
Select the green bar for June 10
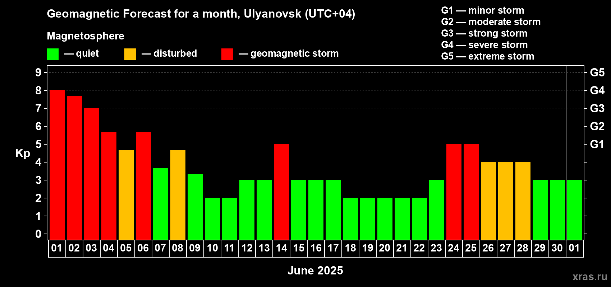point(212,219)
